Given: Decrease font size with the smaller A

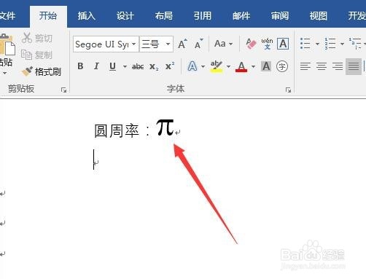Looking at the screenshot, I should click(199, 44).
